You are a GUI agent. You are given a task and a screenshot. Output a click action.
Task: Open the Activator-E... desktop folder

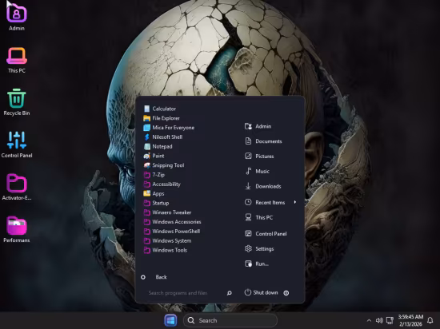point(17,187)
